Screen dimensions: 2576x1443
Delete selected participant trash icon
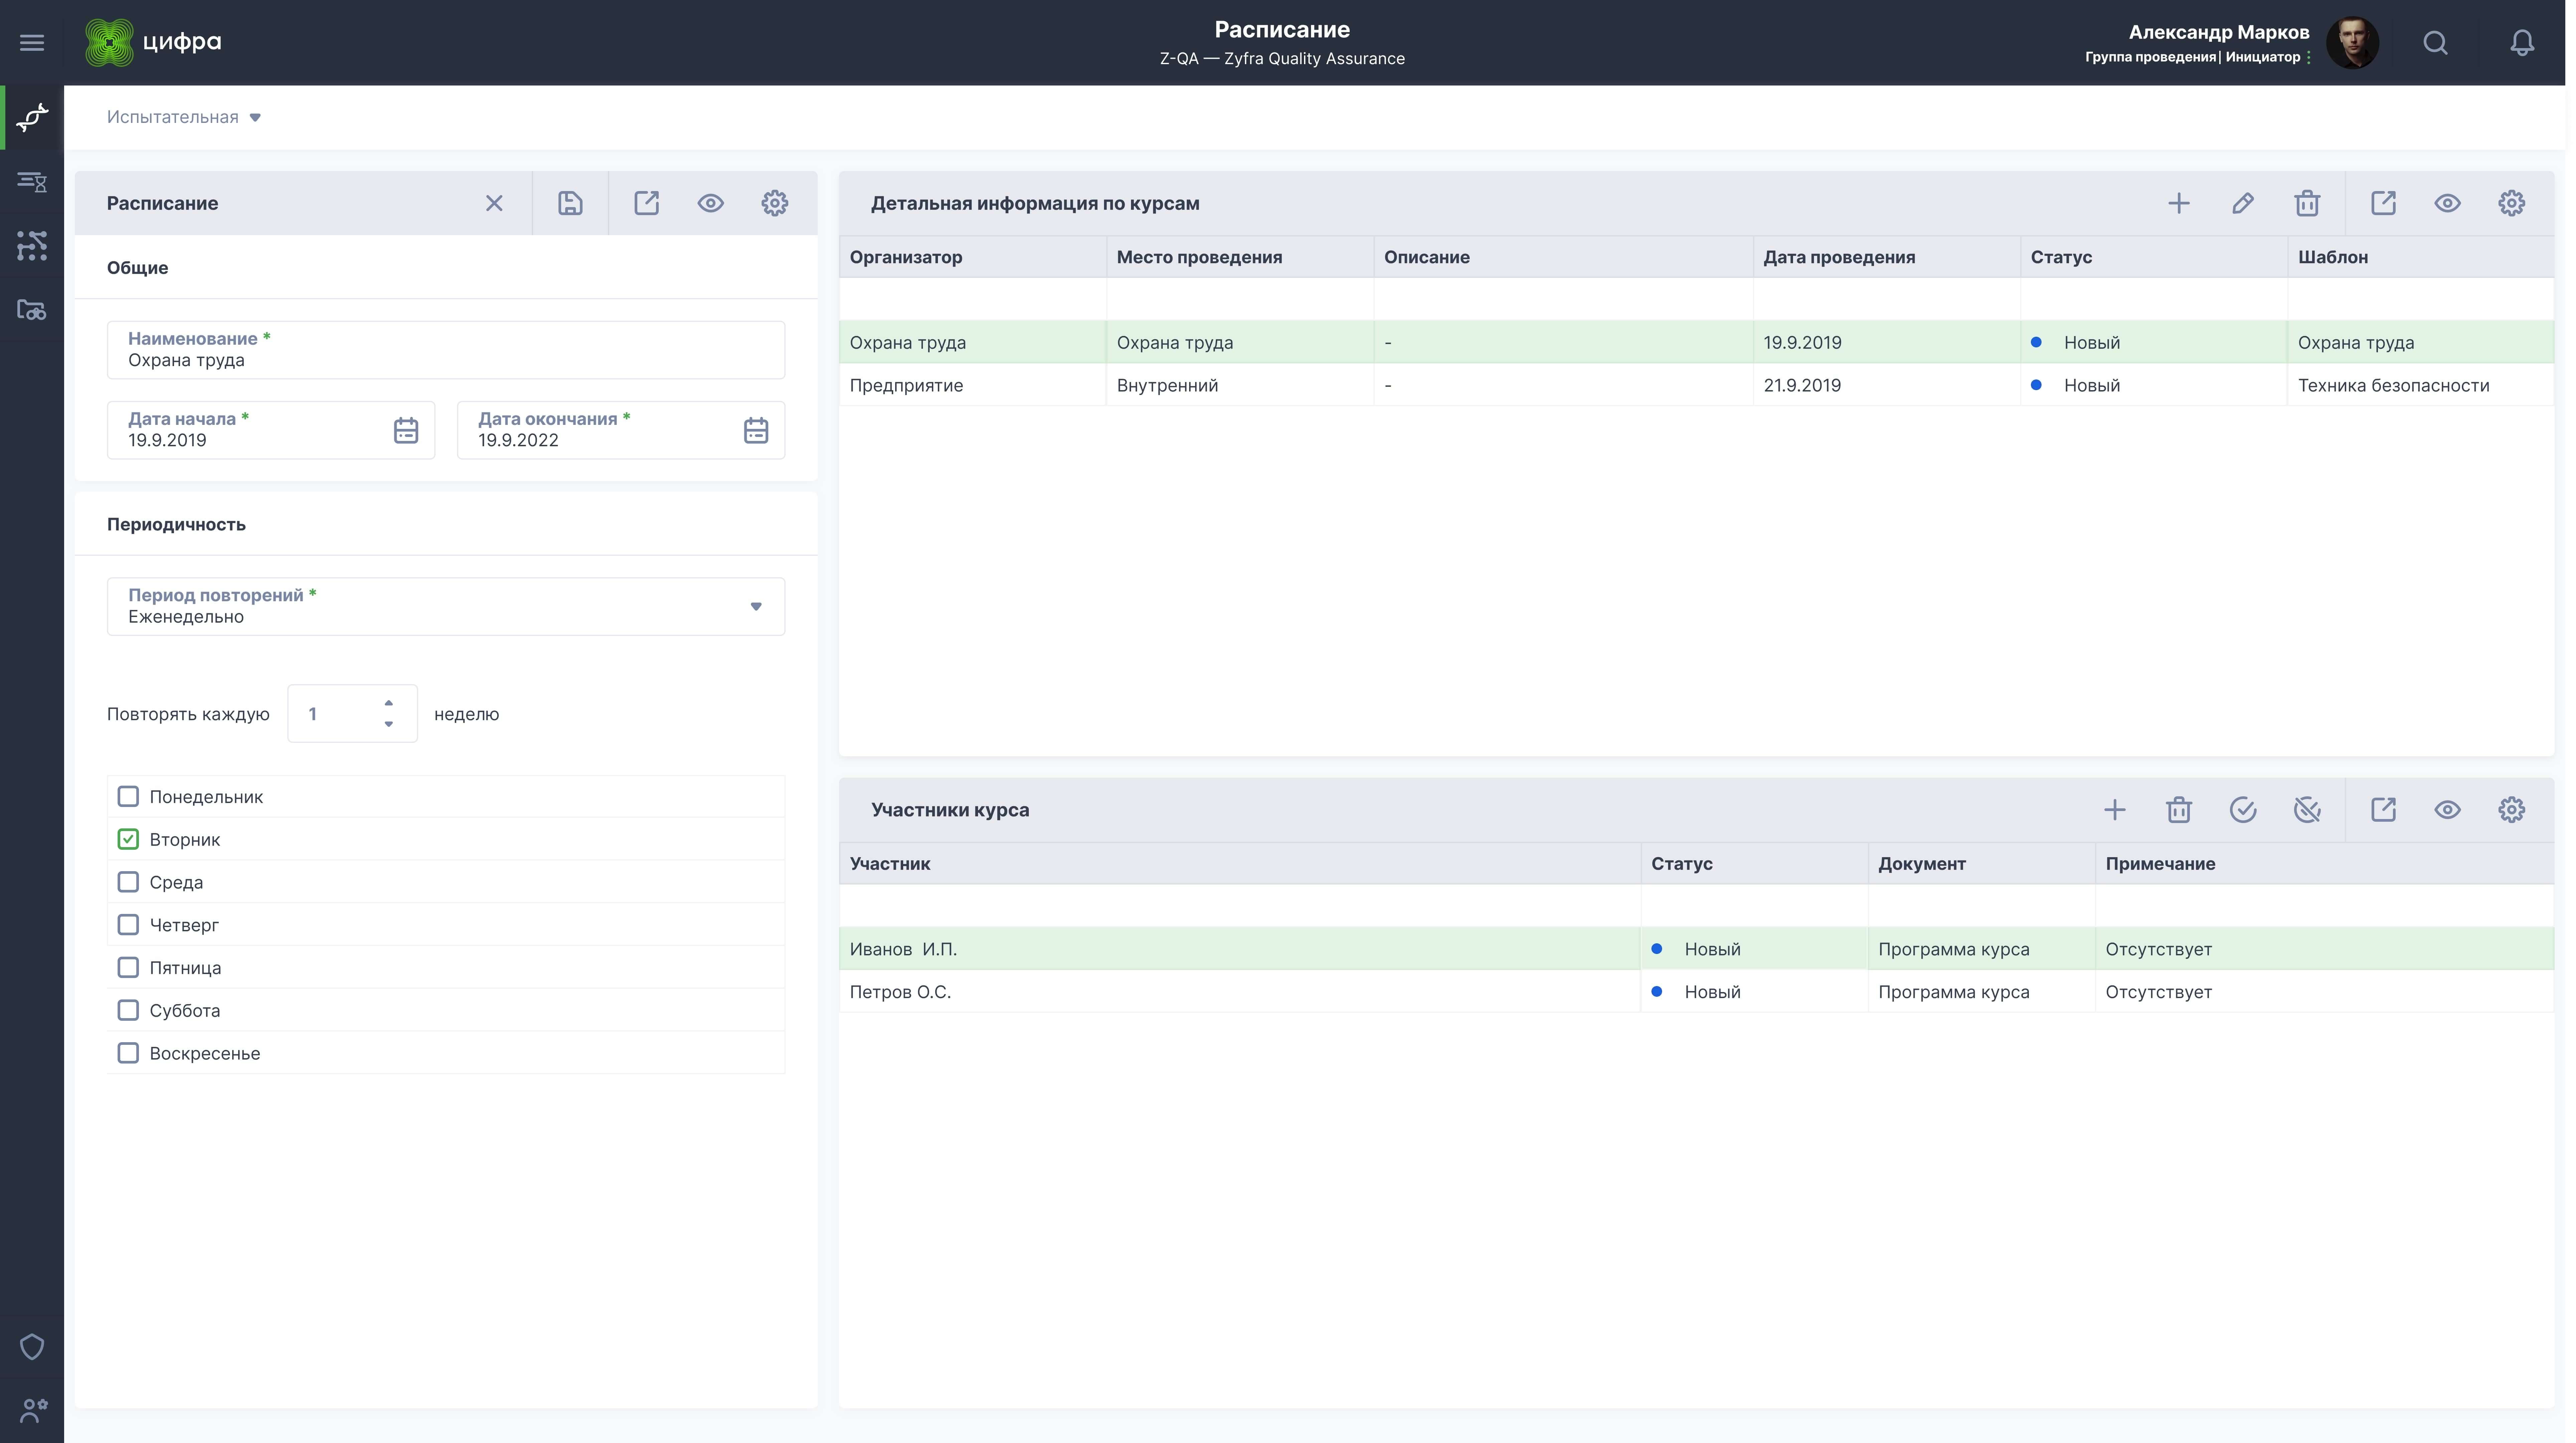tap(2179, 810)
